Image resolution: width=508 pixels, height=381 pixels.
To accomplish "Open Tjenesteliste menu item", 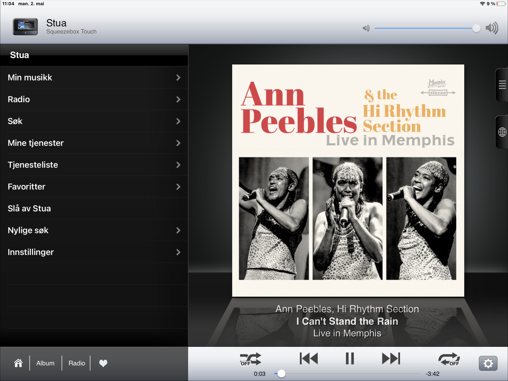I will pos(94,165).
